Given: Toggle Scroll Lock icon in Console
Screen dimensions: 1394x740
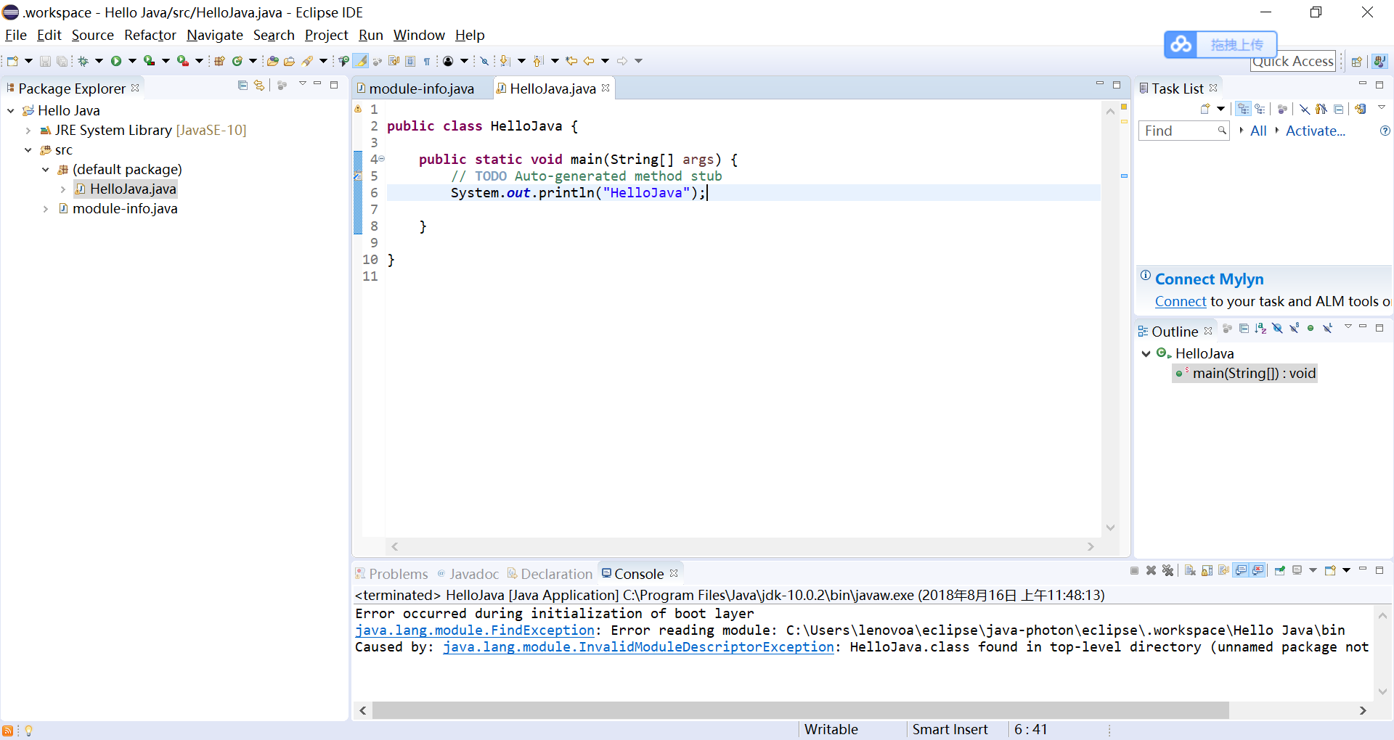Looking at the screenshot, I should tap(1207, 570).
